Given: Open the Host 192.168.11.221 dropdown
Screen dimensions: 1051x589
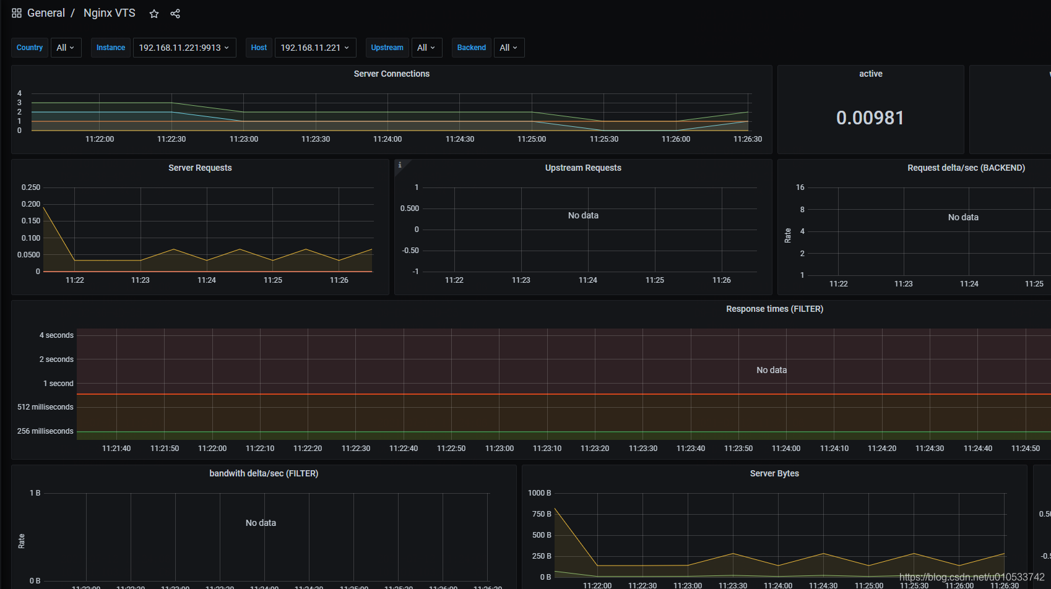Looking at the screenshot, I should [315, 48].
